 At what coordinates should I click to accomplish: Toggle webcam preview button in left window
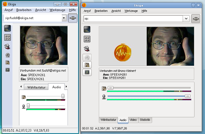click(8, 55)
